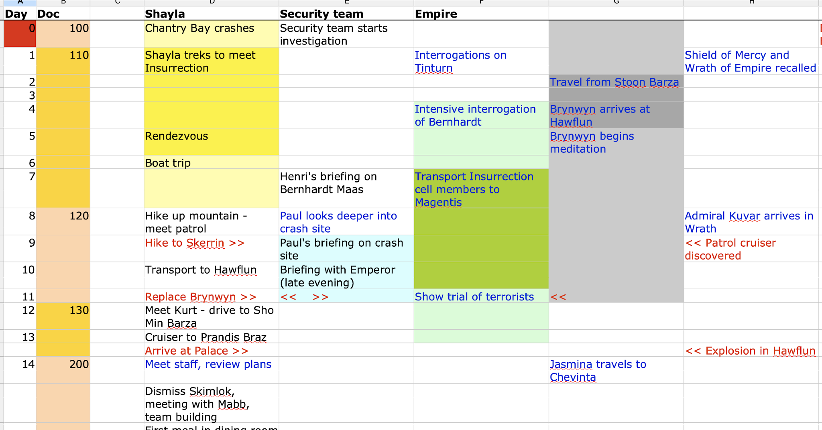Image resolution: width=822 pixels, height=430 pixels.
Task: Select Doc value 120 cell
Action: (x=63, y=221)
